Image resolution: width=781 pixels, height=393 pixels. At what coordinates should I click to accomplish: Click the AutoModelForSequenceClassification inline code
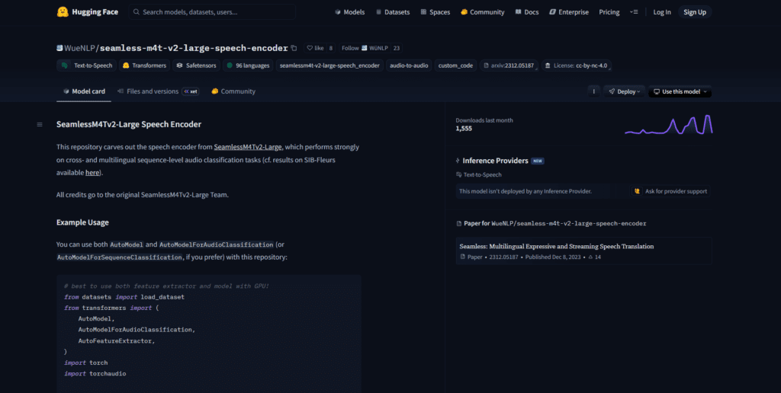click(x=120, y=257)
